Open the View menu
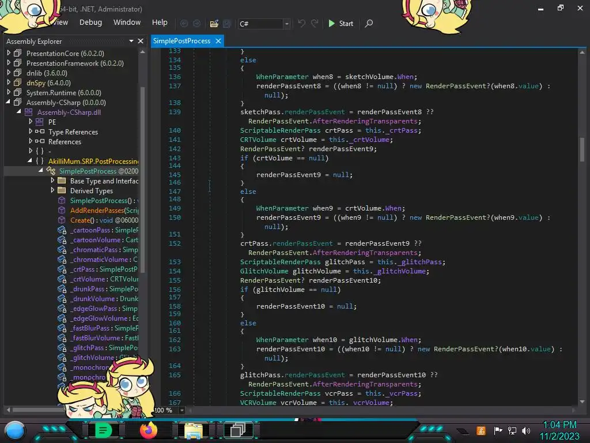Screen dimensions: 590x443 (x=60, y=22)
